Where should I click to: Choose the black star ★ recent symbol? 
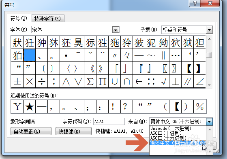pyautogui.click(x=29, y=106)
